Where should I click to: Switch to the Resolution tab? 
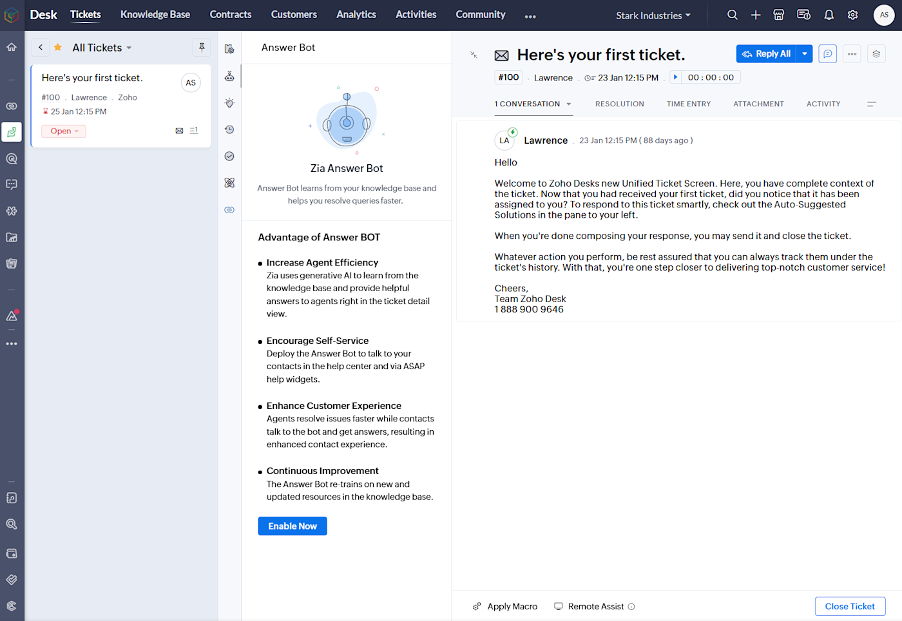pyautogui.click(x=620, y=104)
